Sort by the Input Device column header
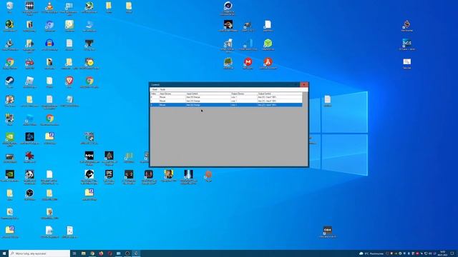The image size is (458, 257). 172,94
